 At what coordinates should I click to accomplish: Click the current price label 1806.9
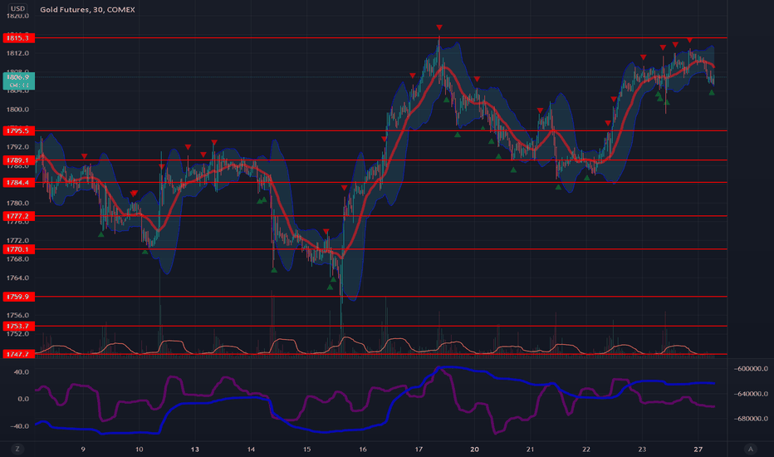pos(18,81)
